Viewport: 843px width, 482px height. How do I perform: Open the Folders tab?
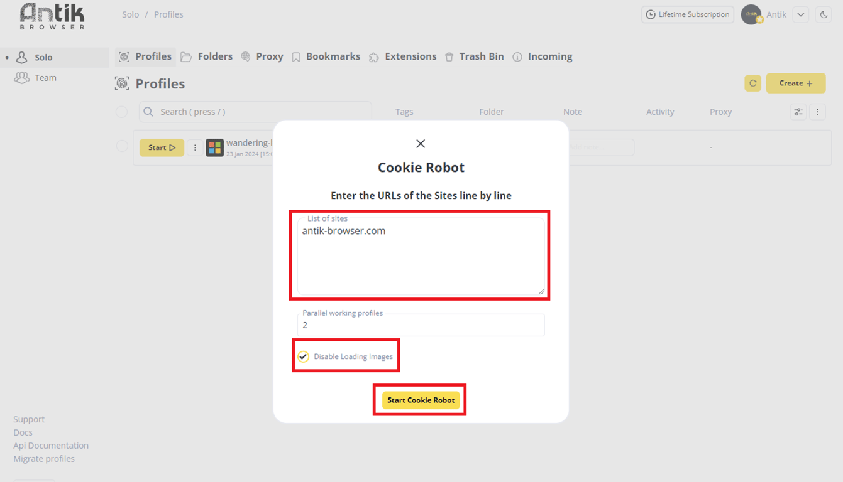[x=207, y=56]
